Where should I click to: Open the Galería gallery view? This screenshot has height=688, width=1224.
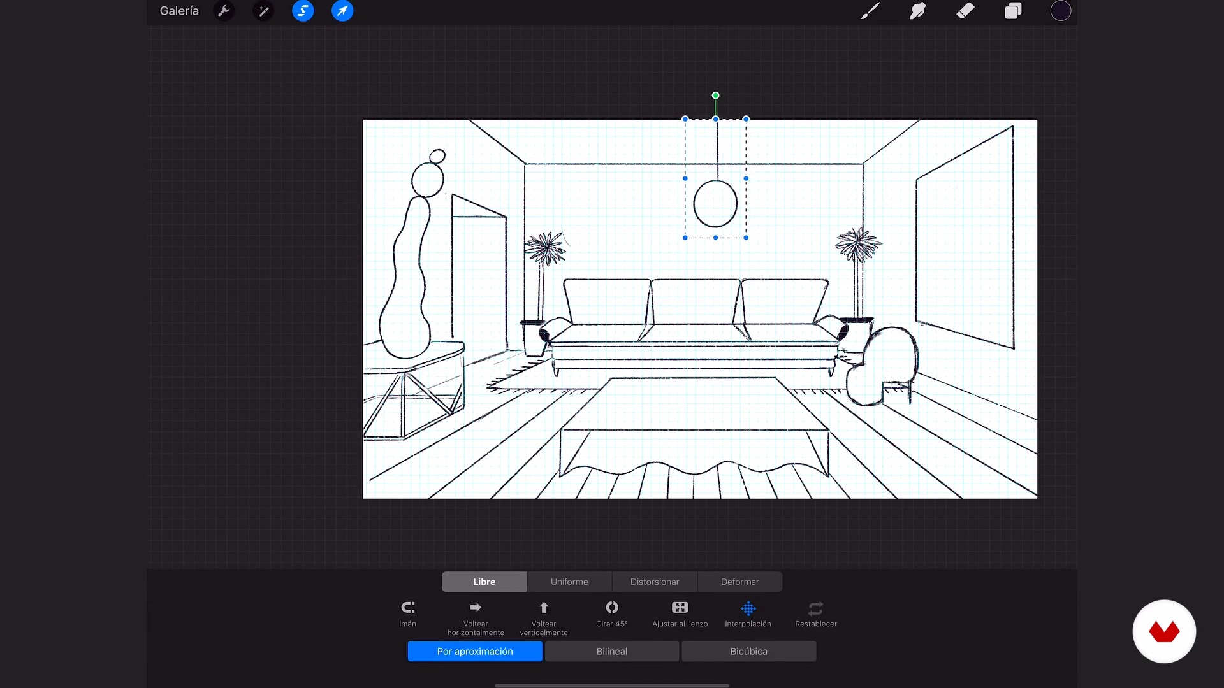coord(179,11)
